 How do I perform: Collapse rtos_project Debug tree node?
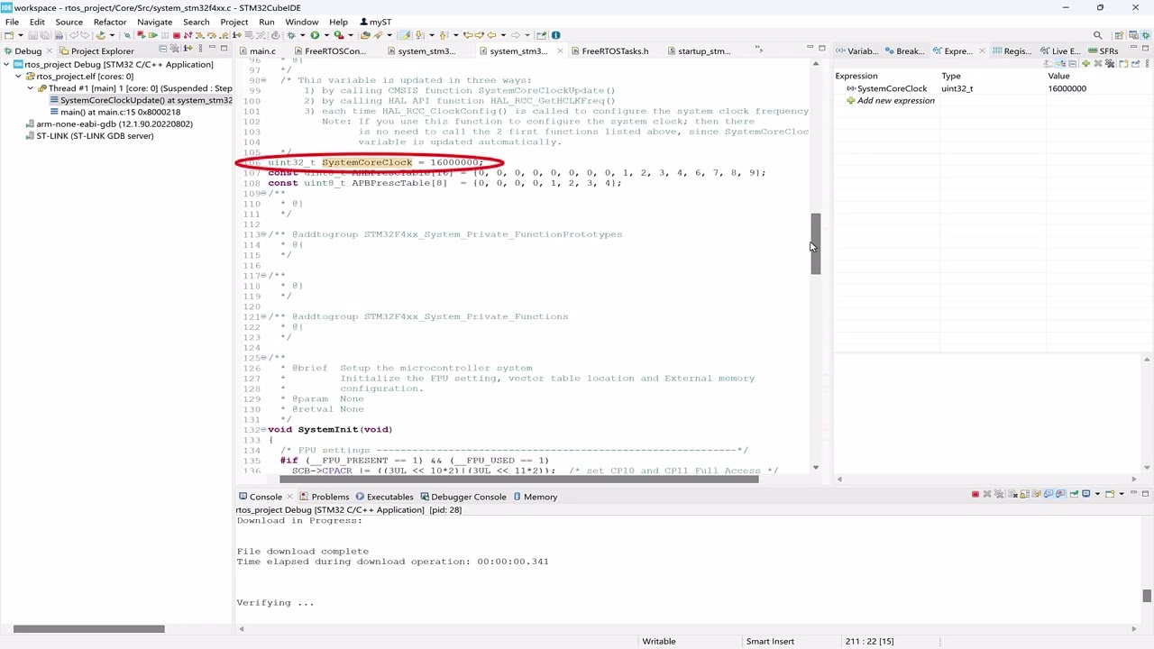pyautogui.click(x=7, y=65)
